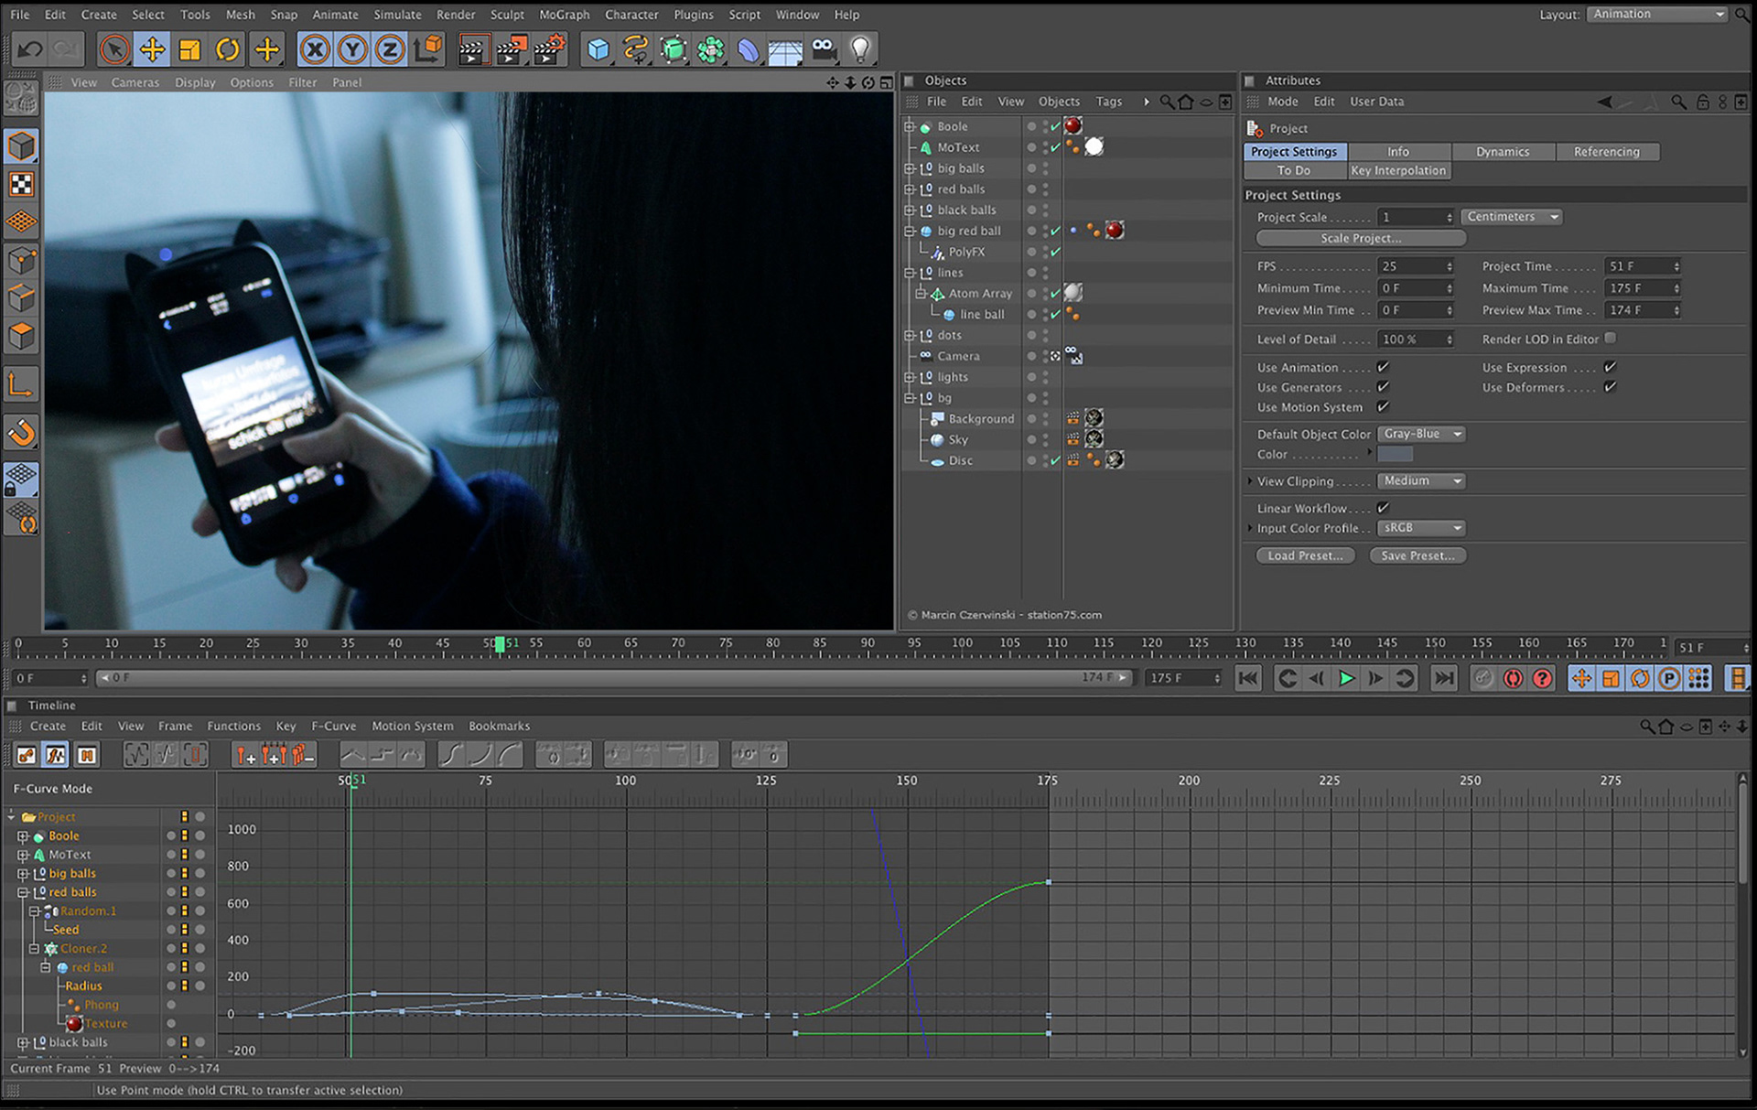This screenshot has width=1757, height=1110.
Task: Expand the black balls track in timeline
Action: [23, 1042]
